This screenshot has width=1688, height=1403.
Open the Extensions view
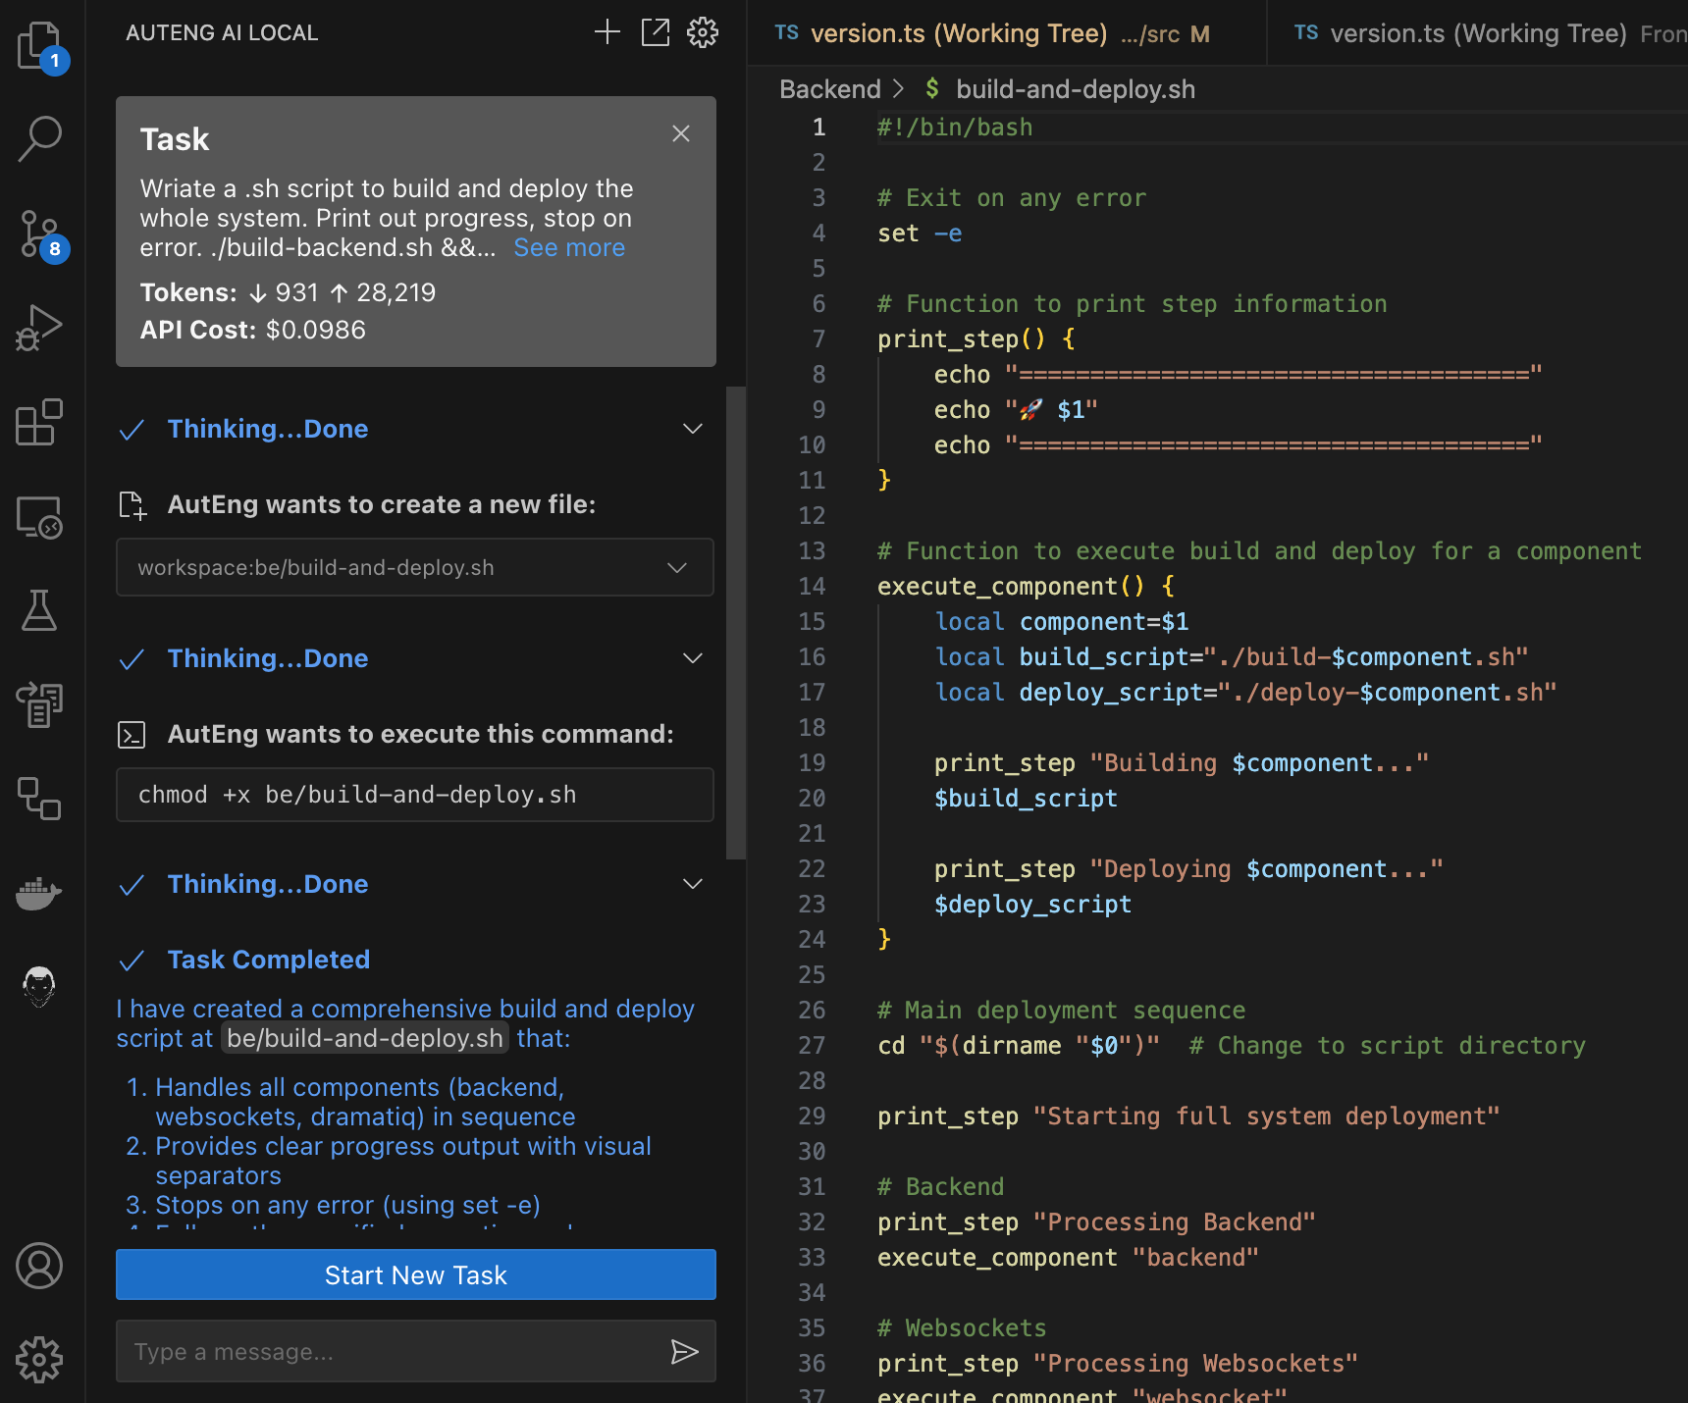39,422
